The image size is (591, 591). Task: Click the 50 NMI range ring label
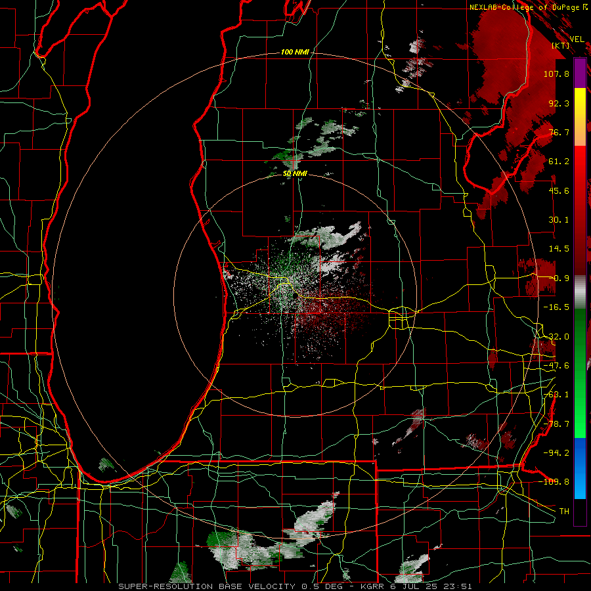tap(295, 173)
